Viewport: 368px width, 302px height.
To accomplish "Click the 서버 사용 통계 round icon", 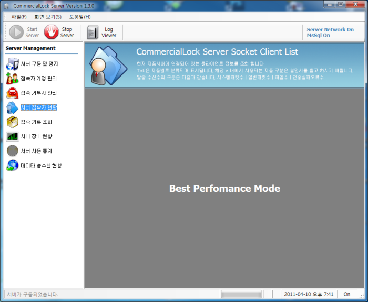I will (x=12, y=151).
